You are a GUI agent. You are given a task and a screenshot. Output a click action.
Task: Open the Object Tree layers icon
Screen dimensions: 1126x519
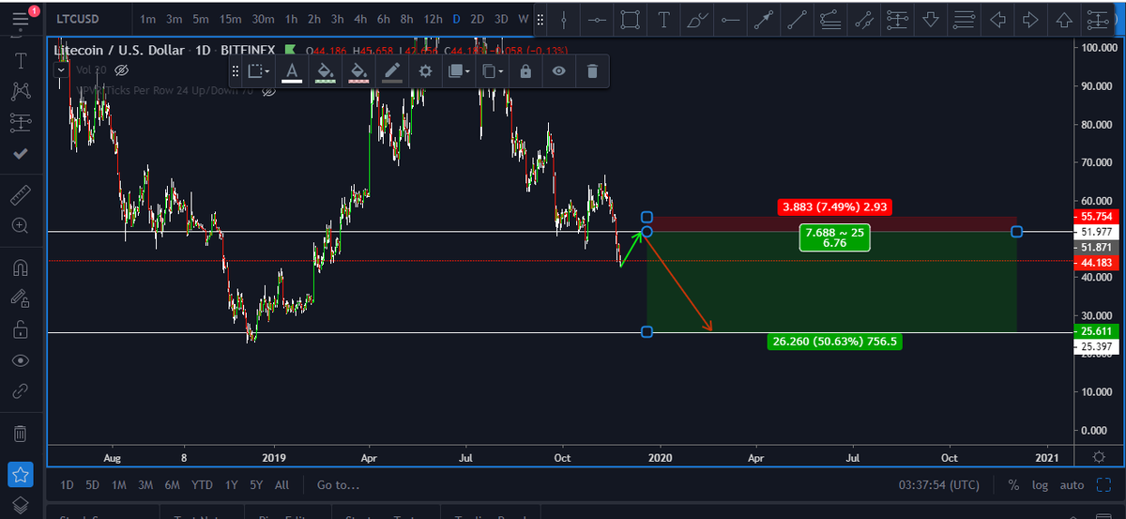coord(21,507)
